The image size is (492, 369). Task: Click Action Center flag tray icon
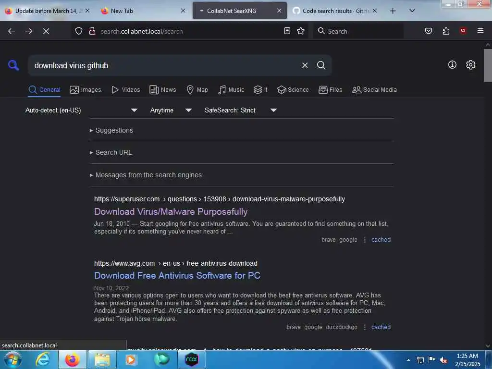[x=432, y=359]
